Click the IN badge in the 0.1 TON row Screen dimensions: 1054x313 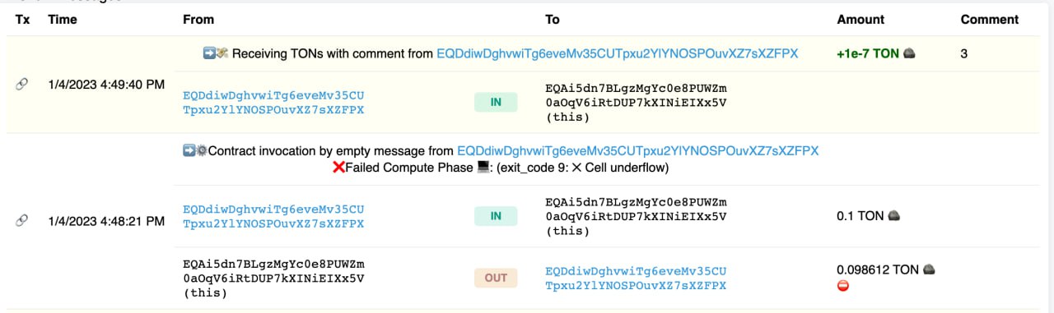[496, 216]
